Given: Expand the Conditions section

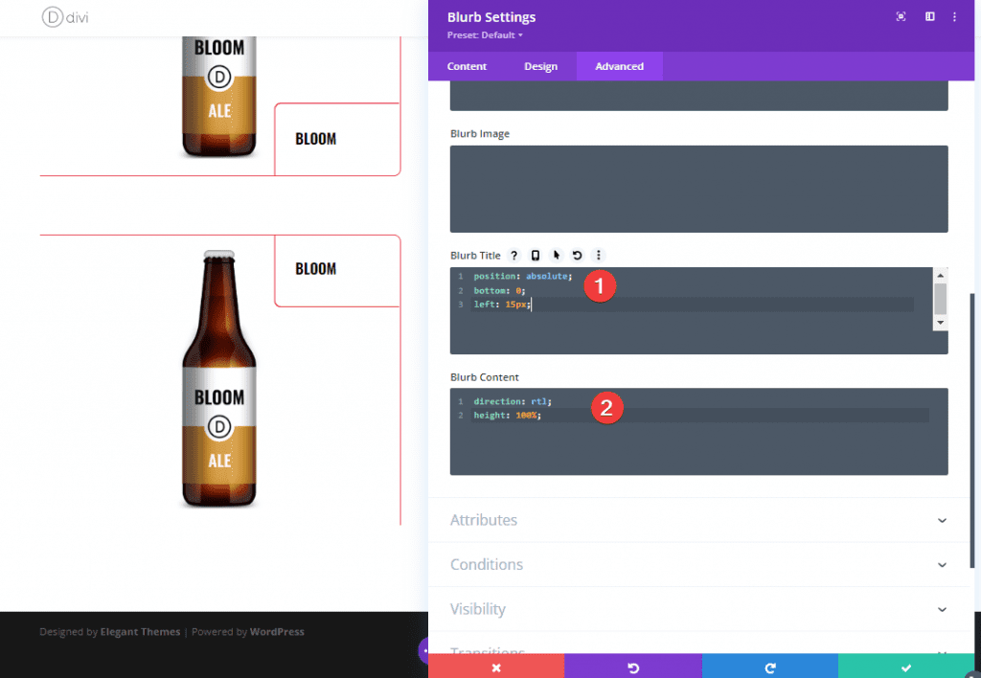Looking at the screenshot, I should 698,565.
